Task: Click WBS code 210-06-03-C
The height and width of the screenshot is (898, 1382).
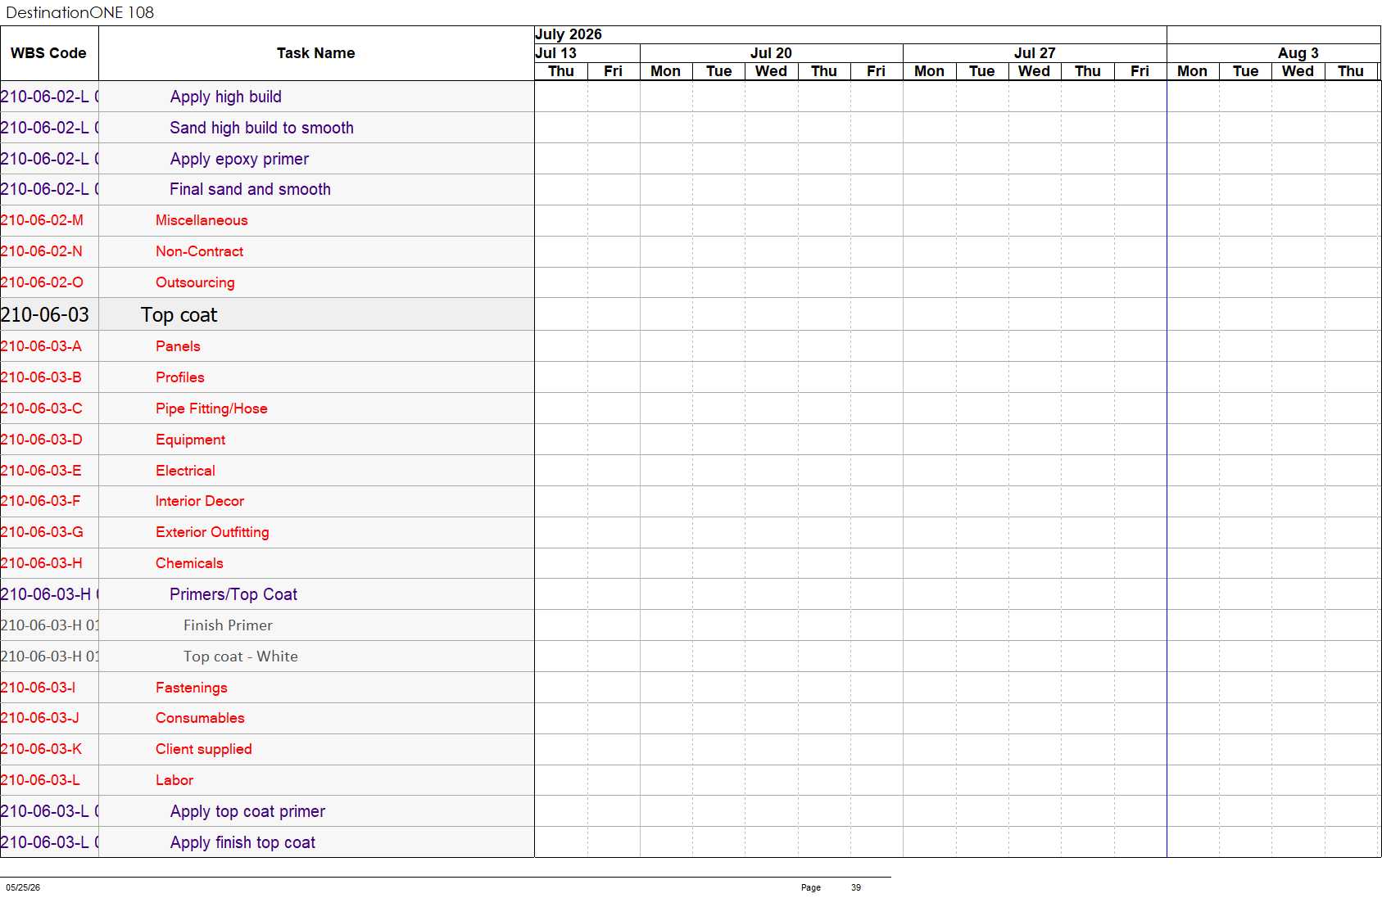Action: click(42, 408)
